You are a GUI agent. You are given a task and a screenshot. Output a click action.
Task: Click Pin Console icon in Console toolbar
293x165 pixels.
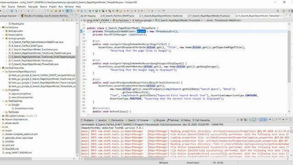pyautogui.click(x=270, y=120)
